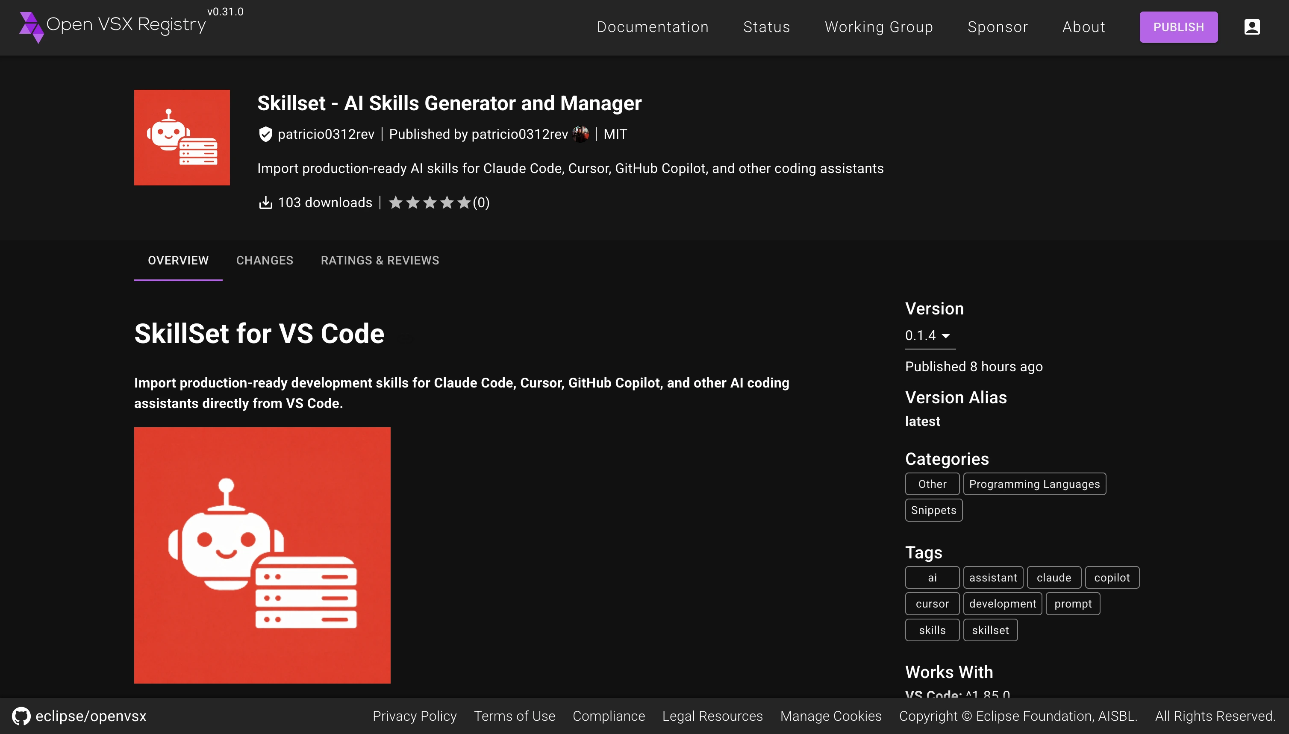Click the skills tag
This screenshot has height=734, width=1289.
[932, 630]
